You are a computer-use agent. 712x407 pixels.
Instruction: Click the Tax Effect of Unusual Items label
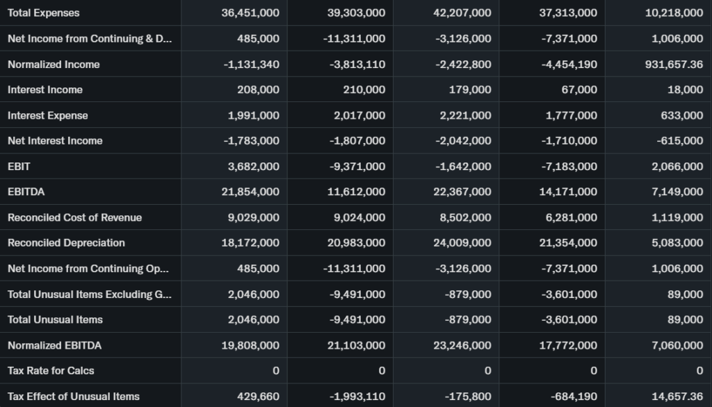coord(74,397)
